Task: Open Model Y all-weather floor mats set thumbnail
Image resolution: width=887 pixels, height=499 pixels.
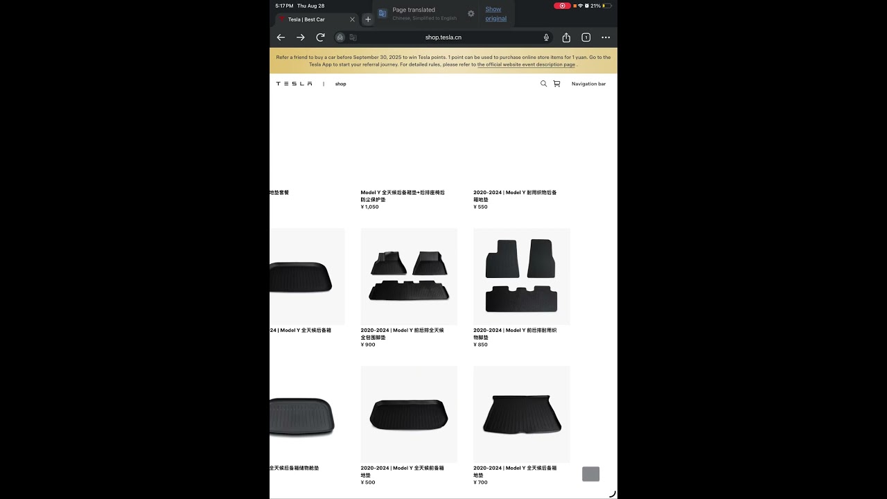Action: pyautogui.click(x=409, y=277)
